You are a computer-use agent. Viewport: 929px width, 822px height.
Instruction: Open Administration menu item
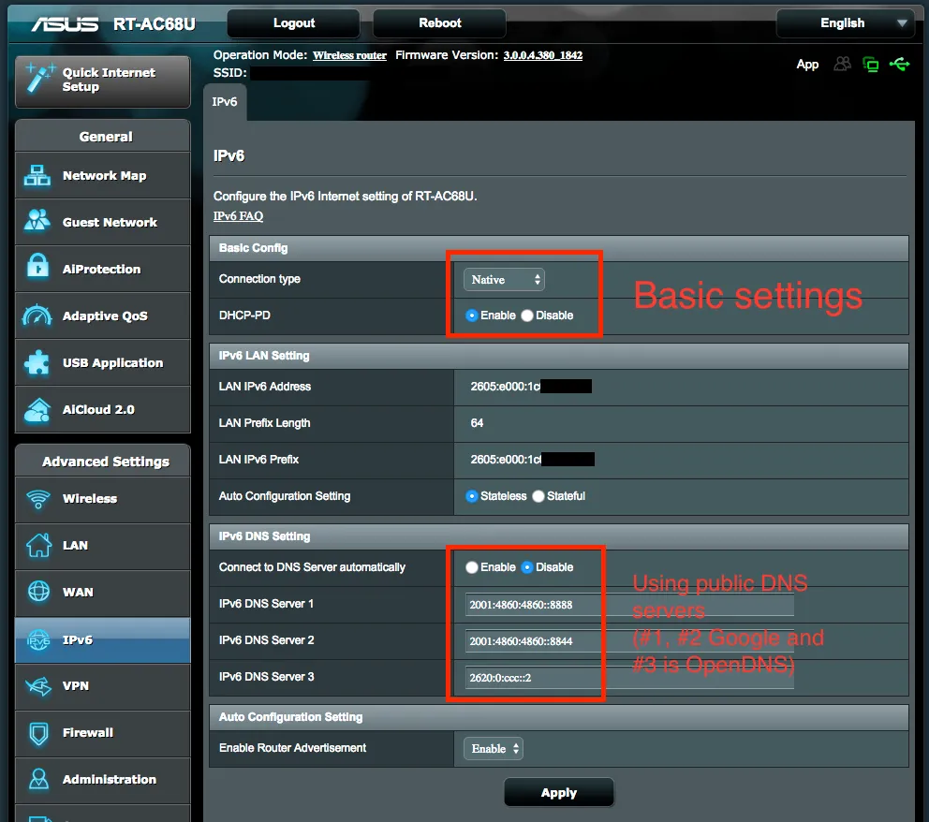pos(102,779)
